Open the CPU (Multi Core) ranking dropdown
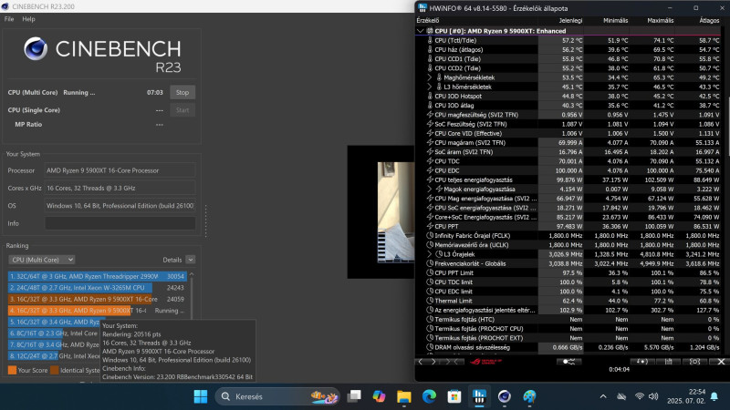This screenshot has height=410, width=730. coord(41,260)
